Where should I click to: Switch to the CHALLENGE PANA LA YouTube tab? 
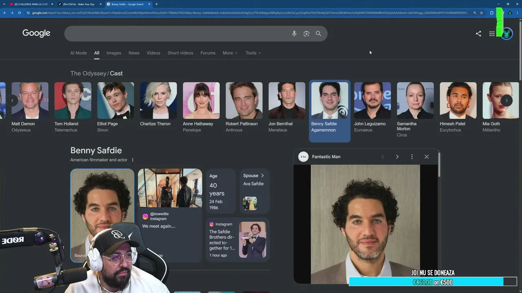click(31, 4)
